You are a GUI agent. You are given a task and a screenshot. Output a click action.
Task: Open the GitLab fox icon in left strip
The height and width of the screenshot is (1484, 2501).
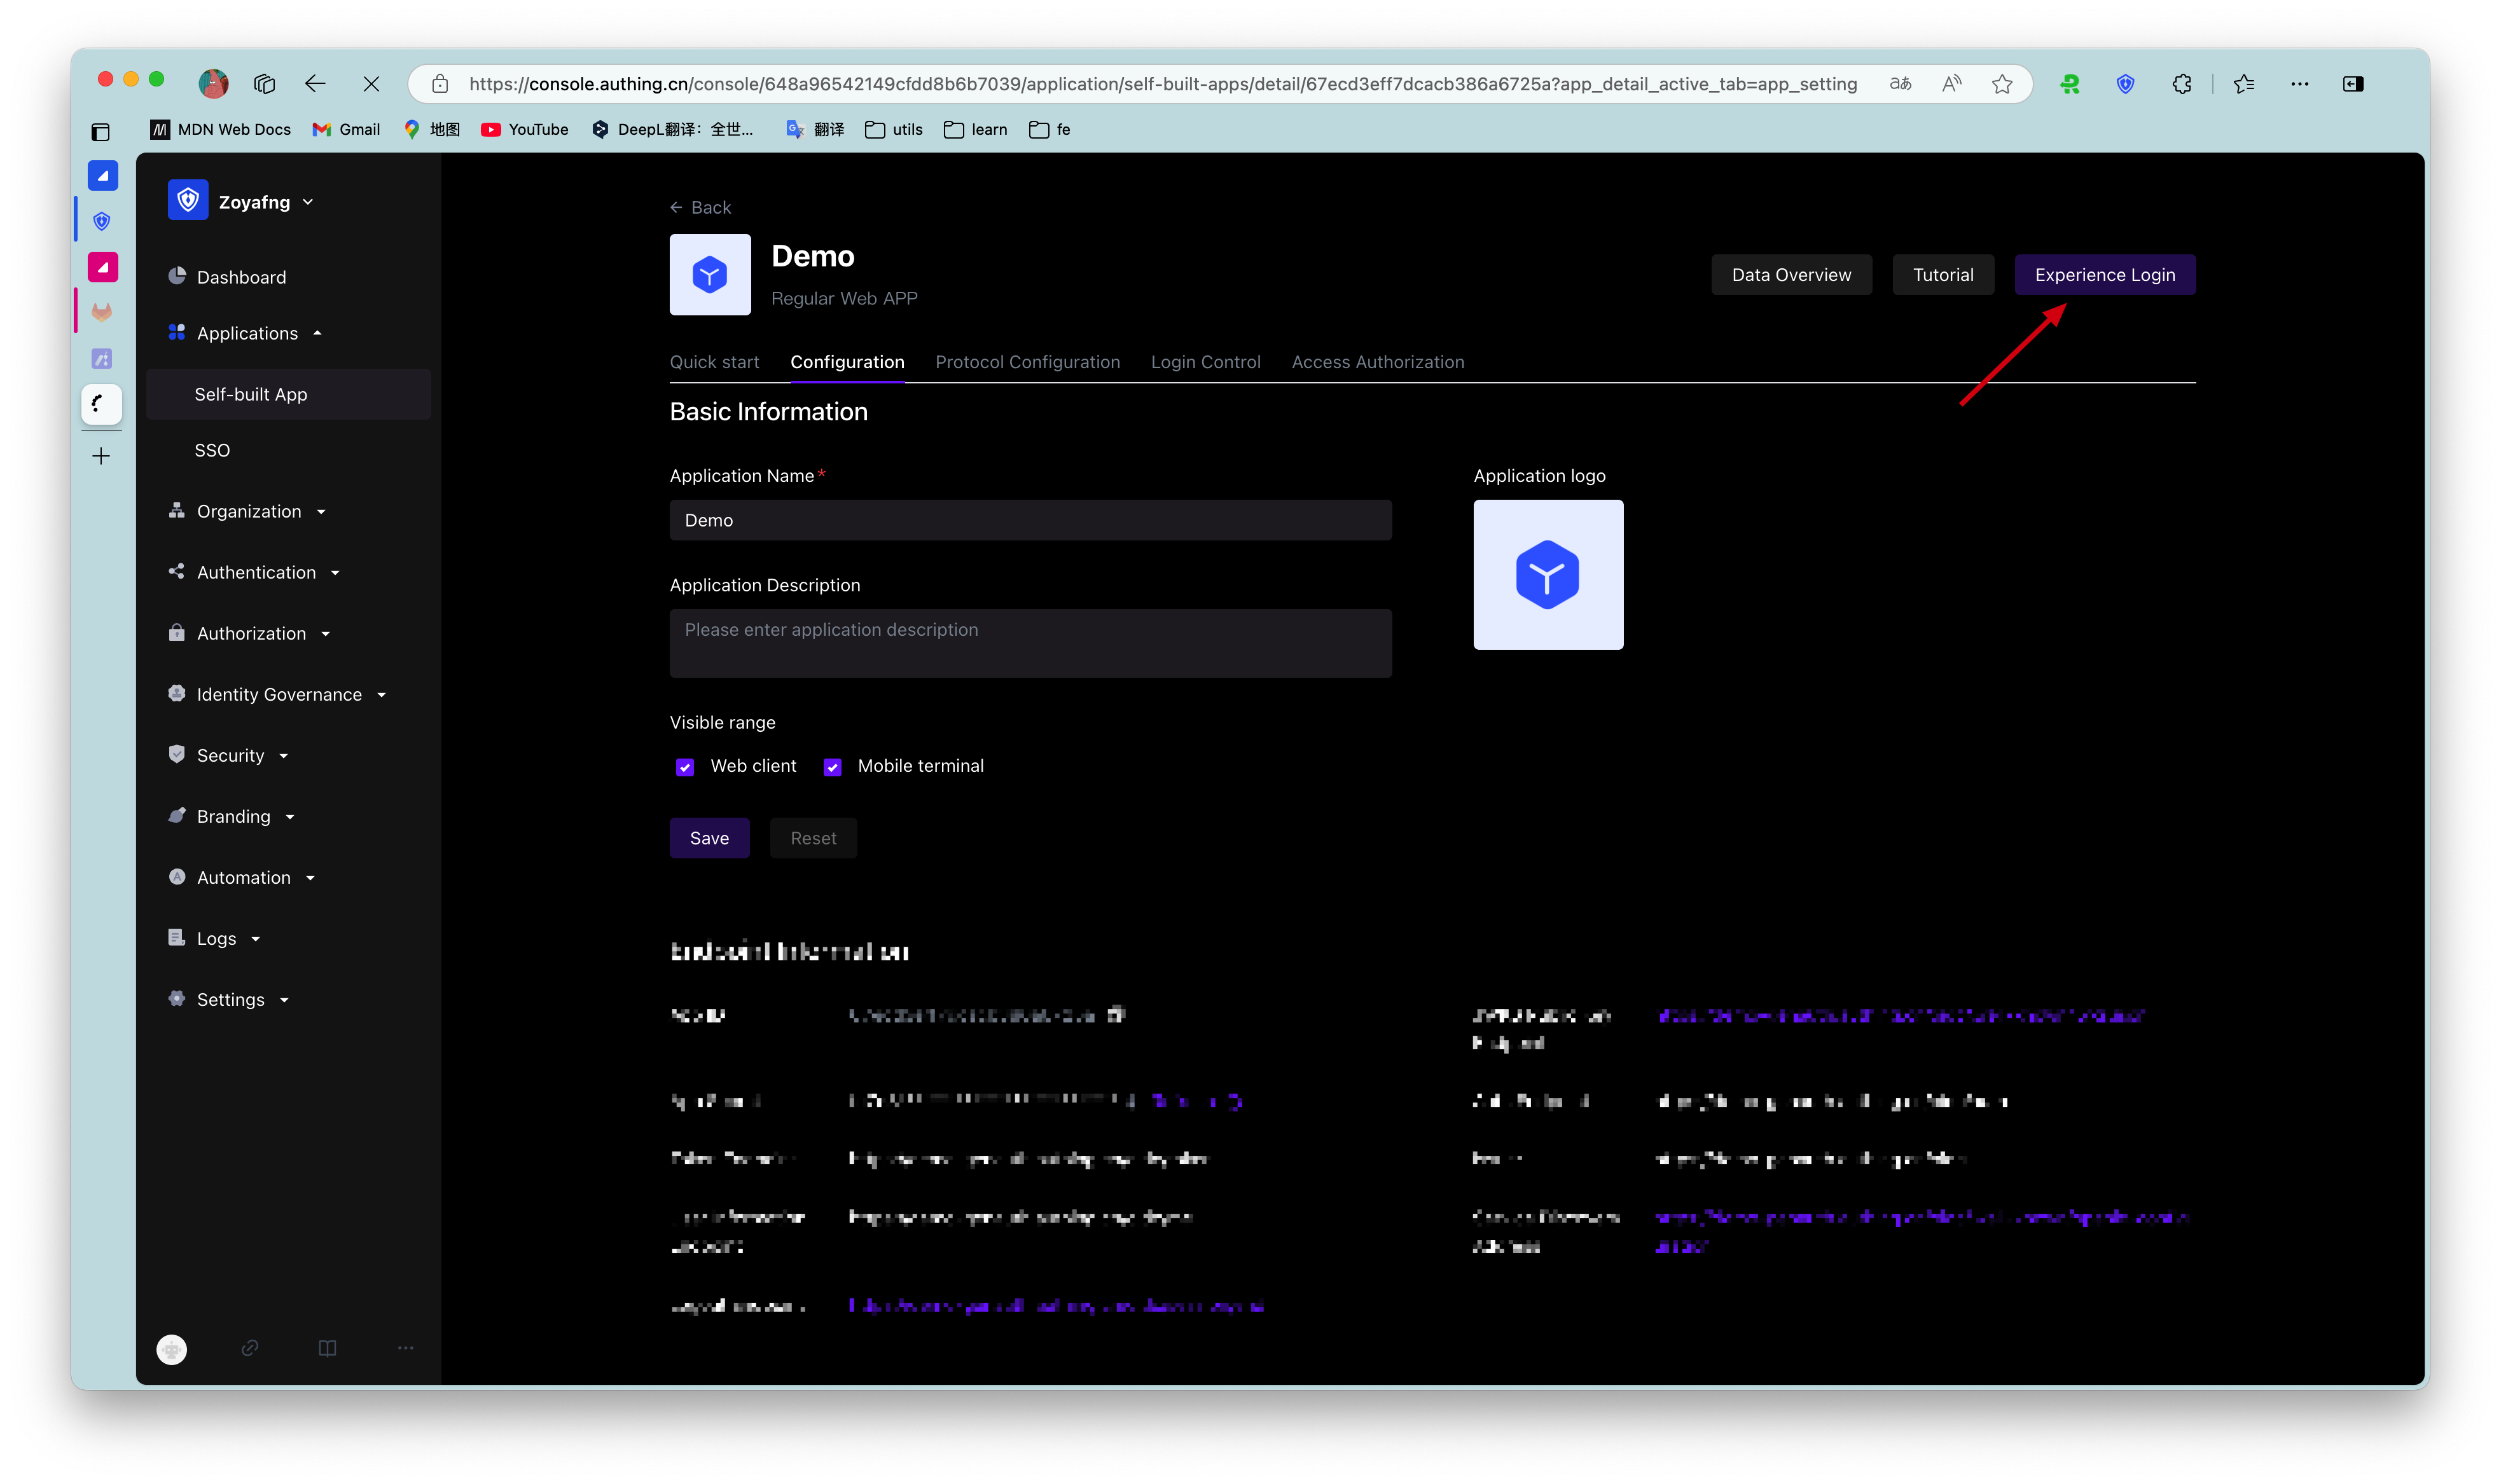102,312
